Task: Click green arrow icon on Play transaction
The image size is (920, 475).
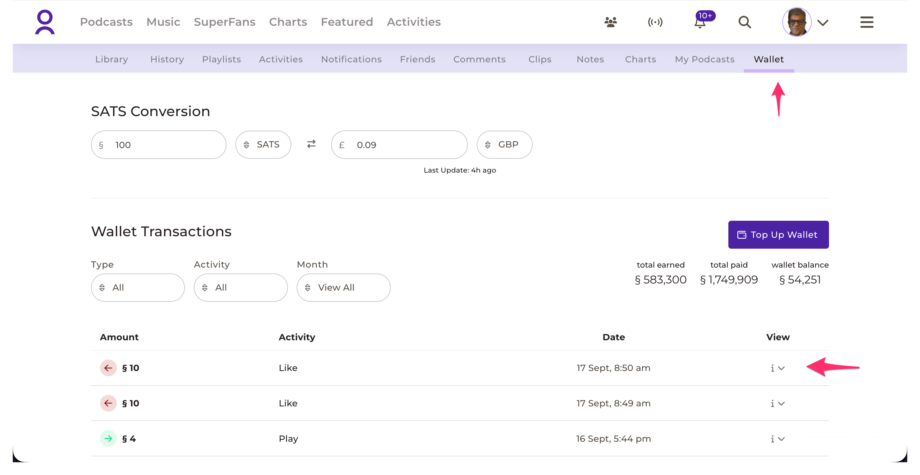Action: (x=108, y=439)
